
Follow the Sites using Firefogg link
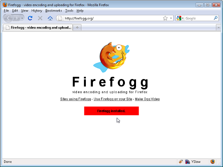(x=75, y=99)
